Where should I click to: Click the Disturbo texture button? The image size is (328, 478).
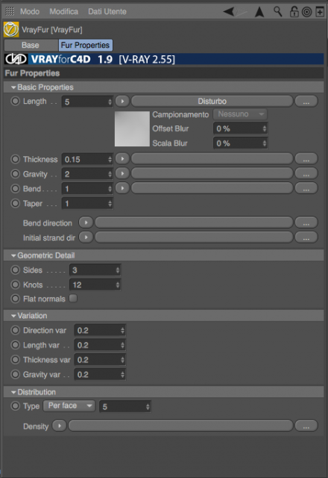click(212, 102)
